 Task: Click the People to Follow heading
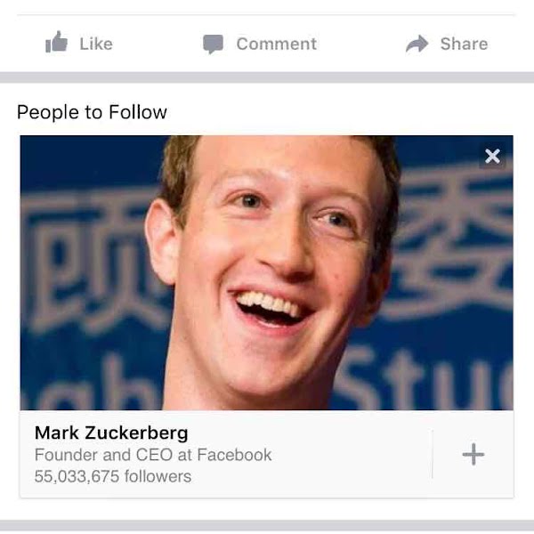pos(92,112)
